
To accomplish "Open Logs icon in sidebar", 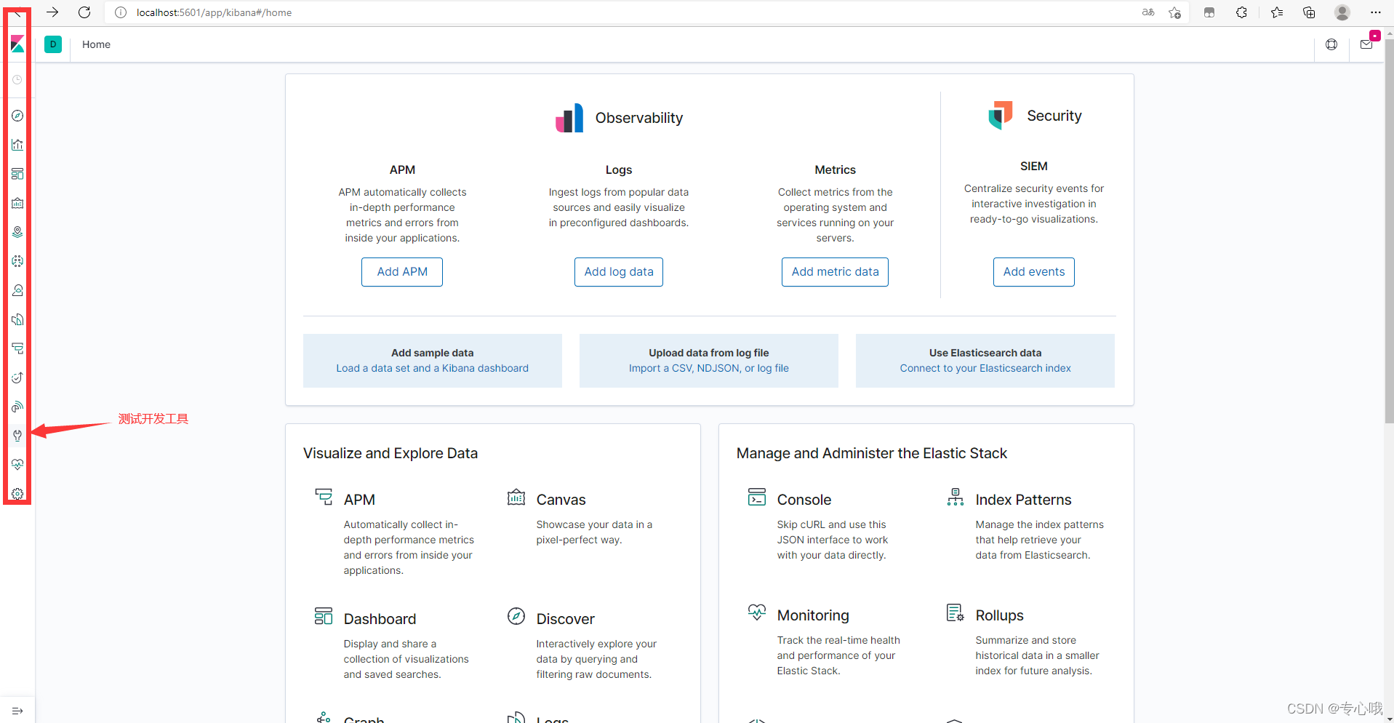I will (17, 319).
